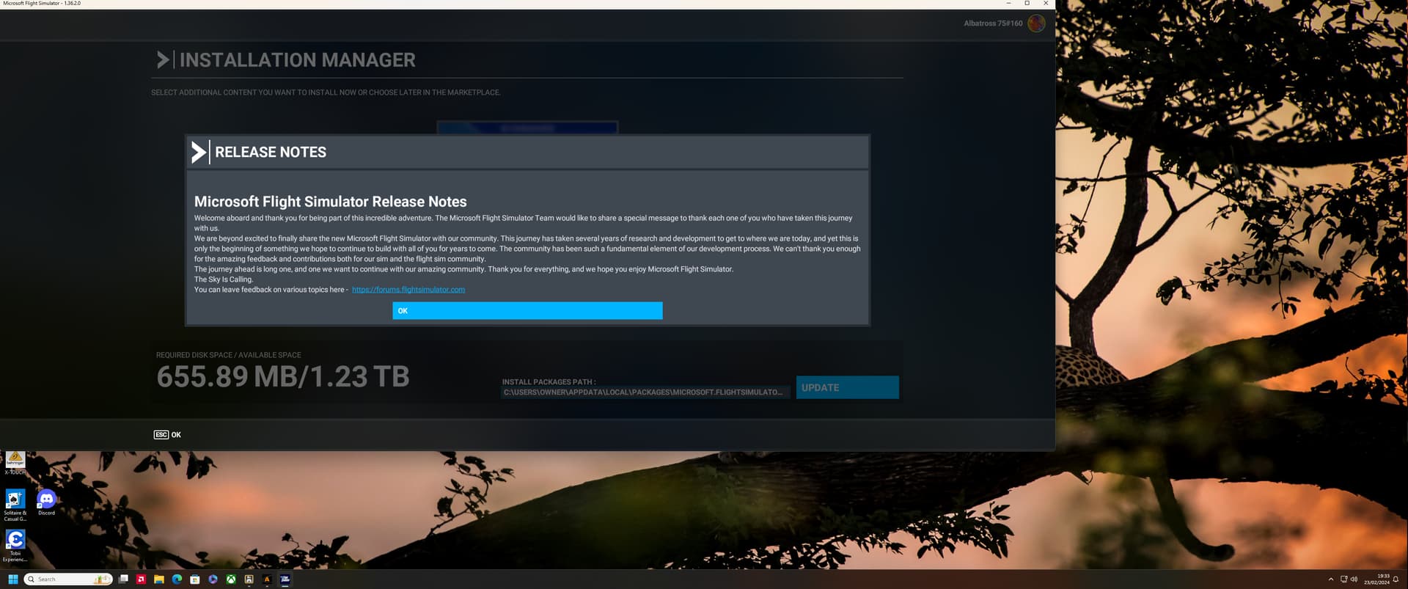
Task: Open the purple play-button app on taskbar
Action: pos(213,579)
